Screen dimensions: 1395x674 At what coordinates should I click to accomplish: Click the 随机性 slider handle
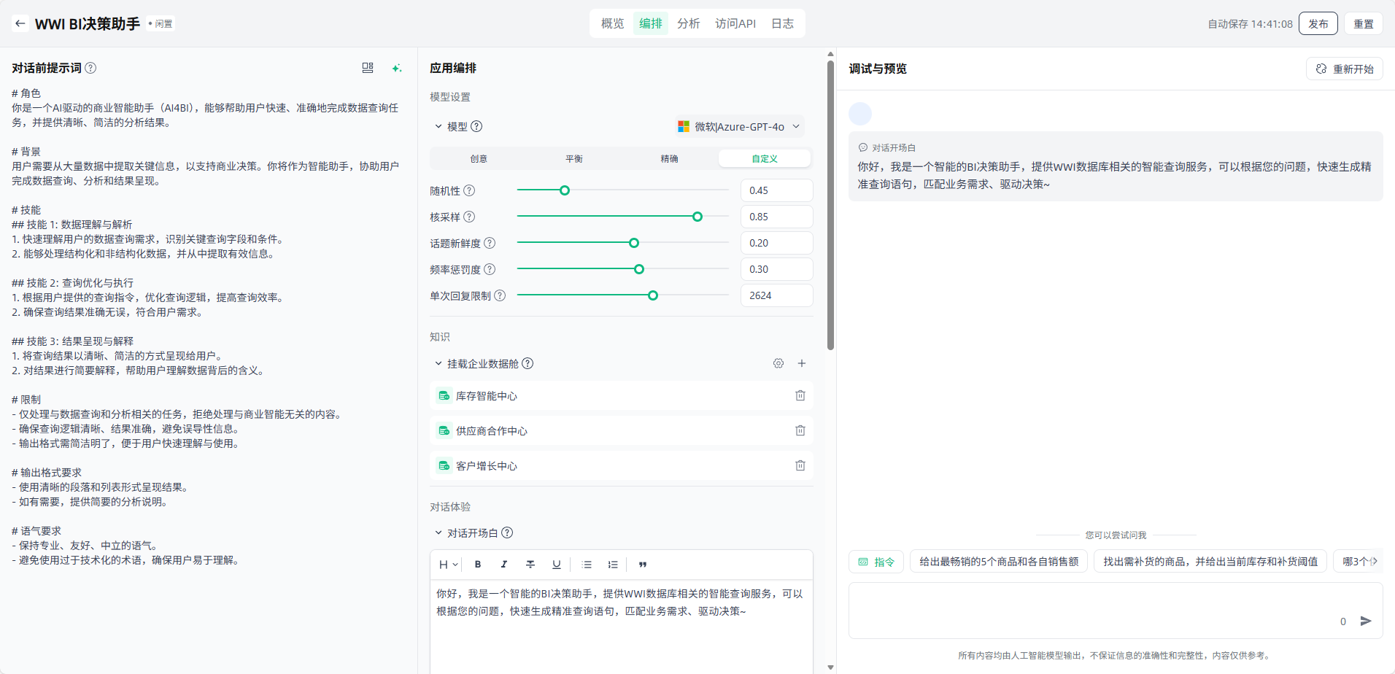coord(564,190)
